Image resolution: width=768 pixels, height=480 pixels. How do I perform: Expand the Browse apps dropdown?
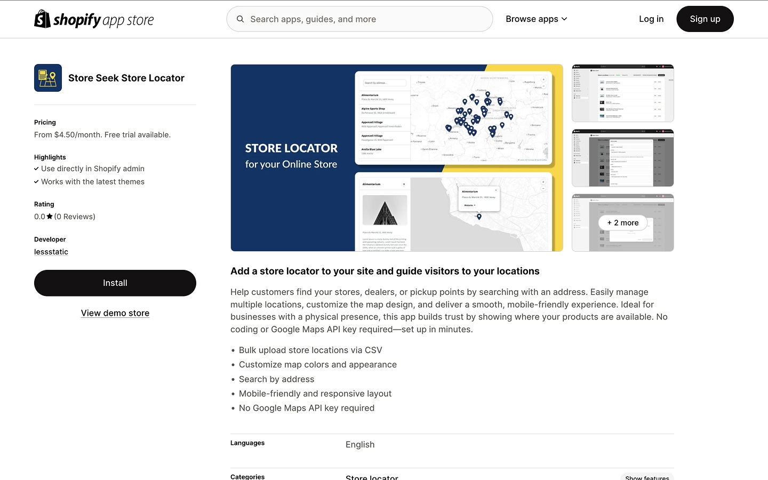[536, 19]
